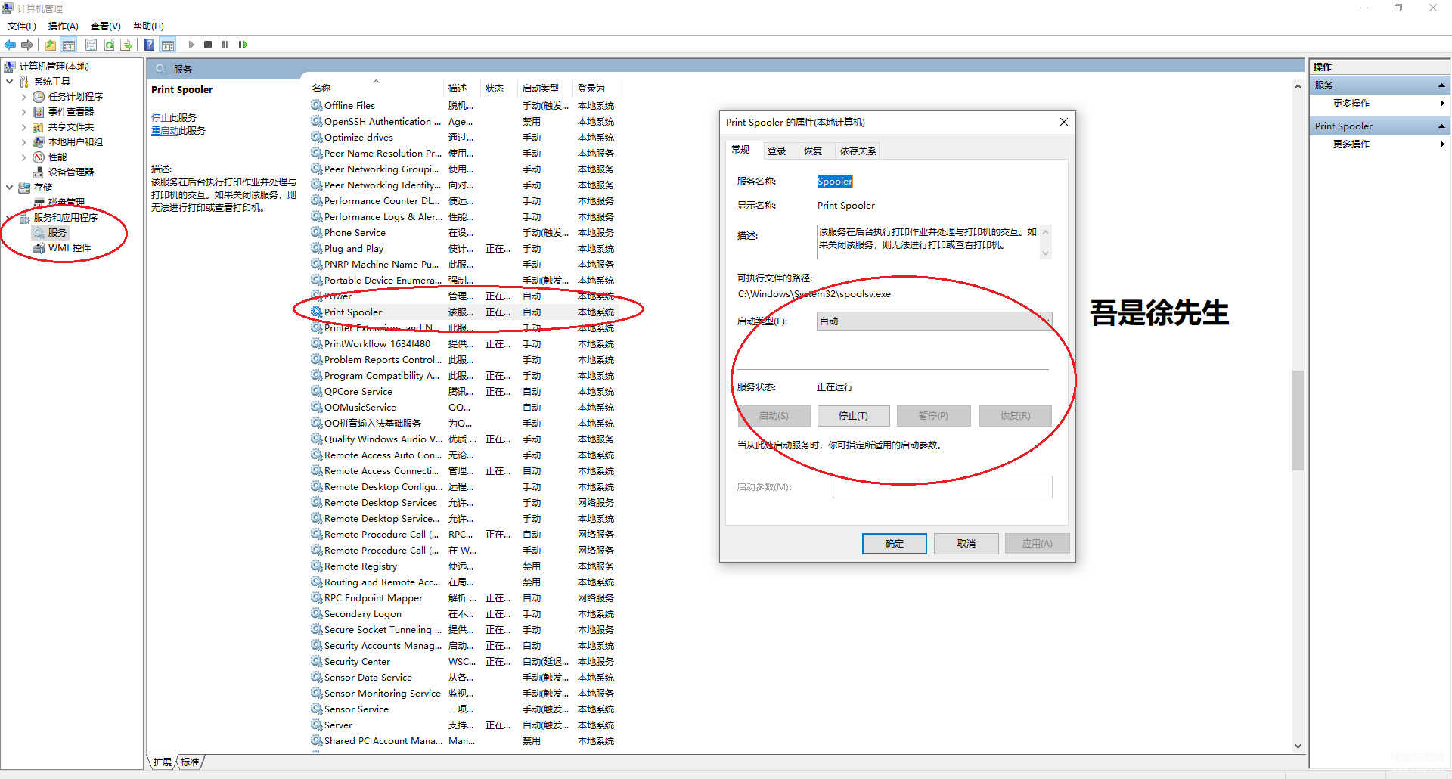Image resolution: width=1452 pixels, height=779 pixels.
Task: Click the Back arrow toolbar icon
Action: click(x=10, y=45)
